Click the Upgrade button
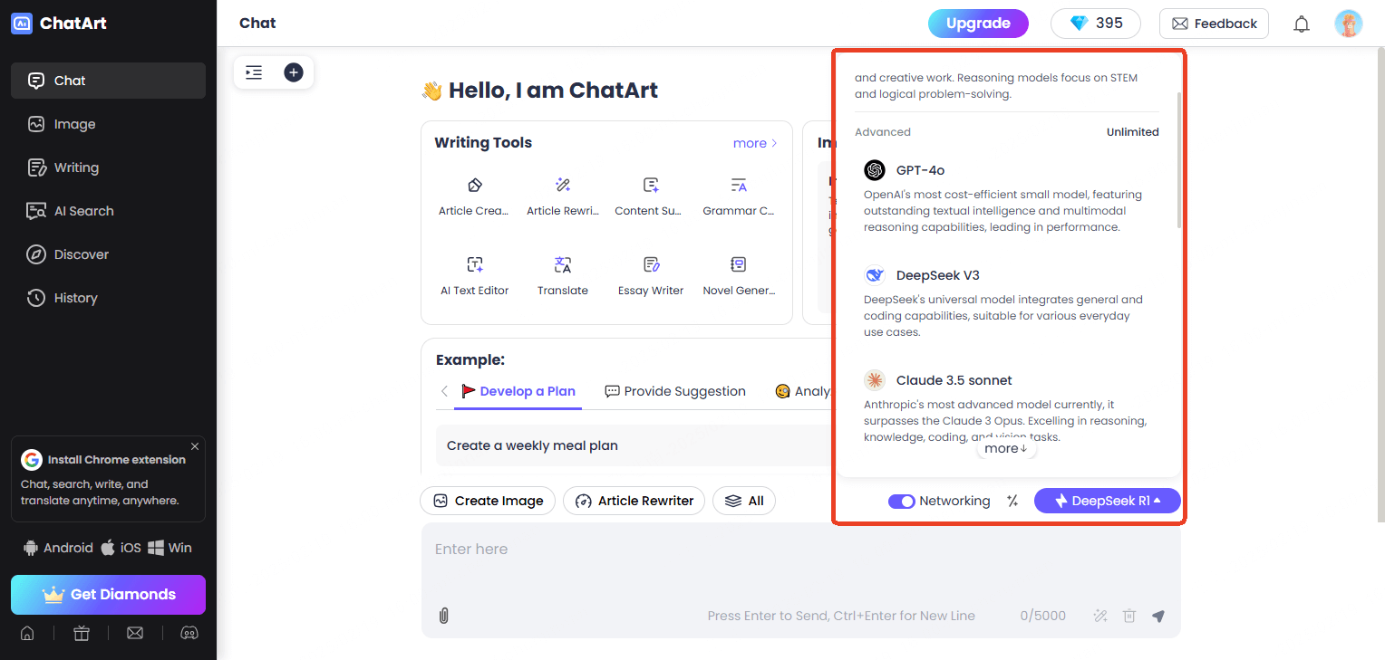The width and height of the screenshot is (1385, 660). pos(978,24)
